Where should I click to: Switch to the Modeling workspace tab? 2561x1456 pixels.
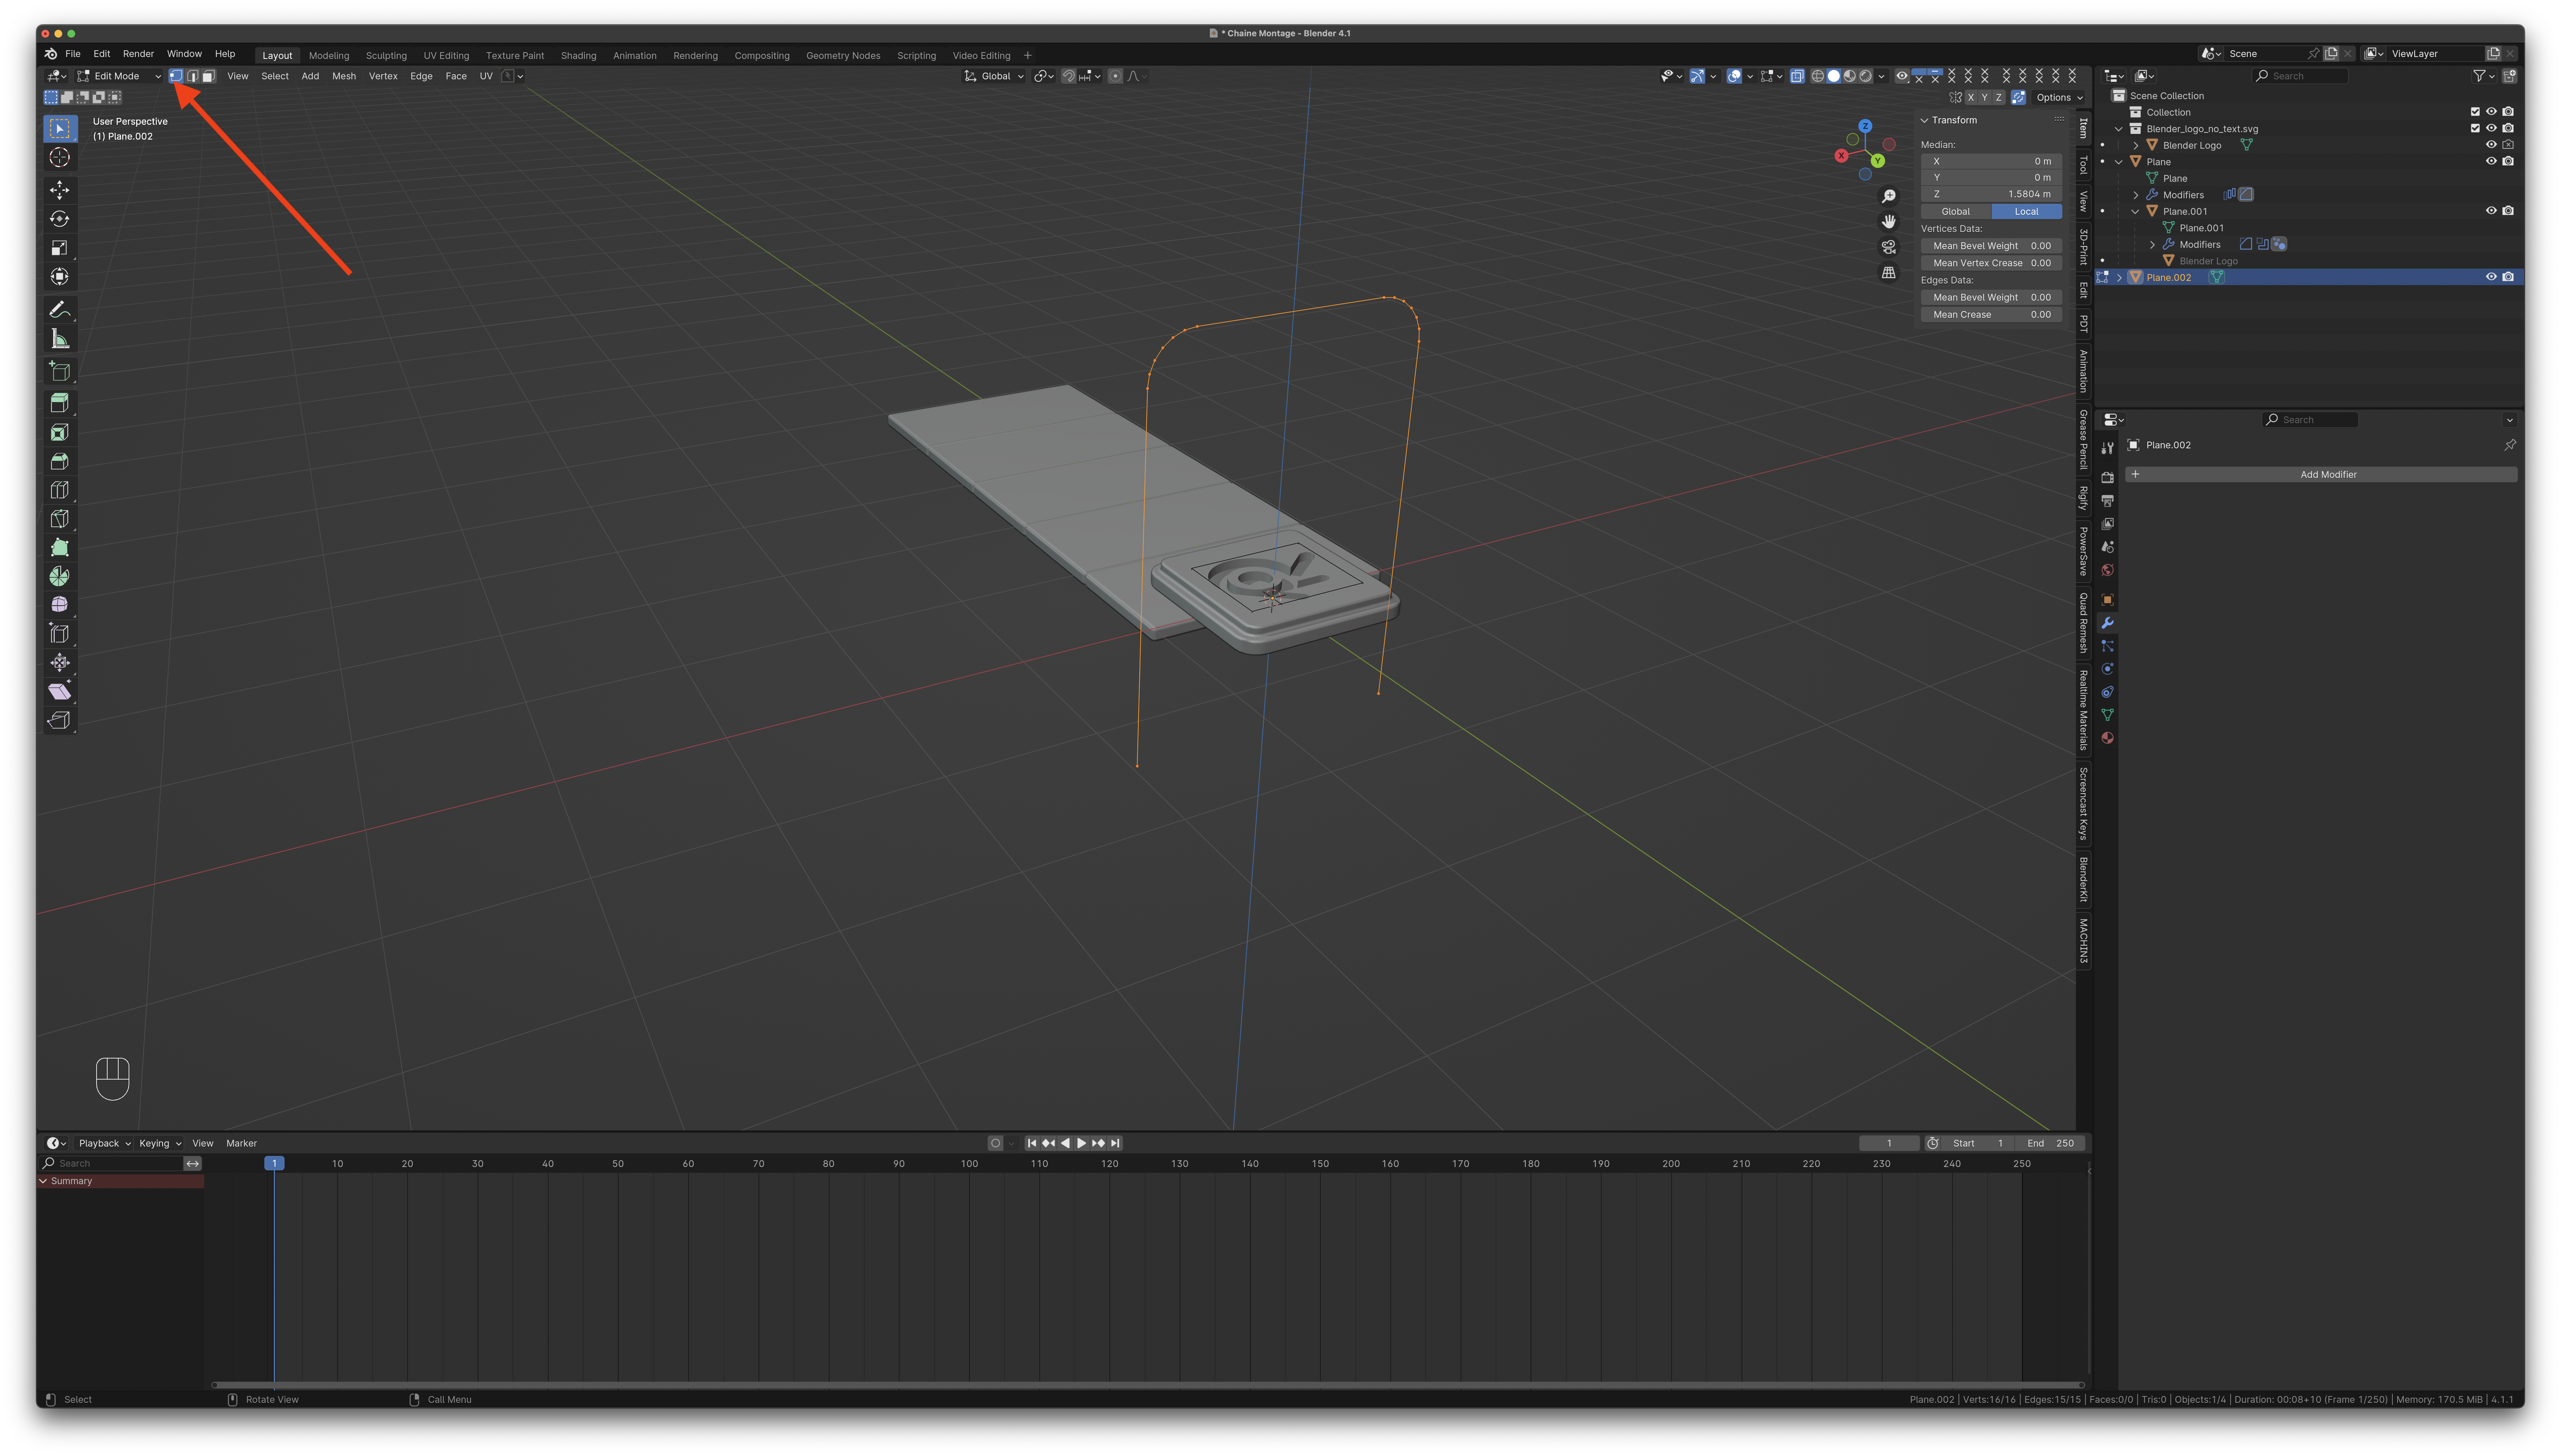(x=329, y=56)
